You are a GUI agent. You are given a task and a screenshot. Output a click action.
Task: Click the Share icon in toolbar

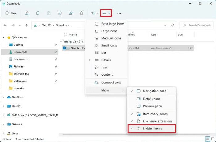(x=70, y=13)
